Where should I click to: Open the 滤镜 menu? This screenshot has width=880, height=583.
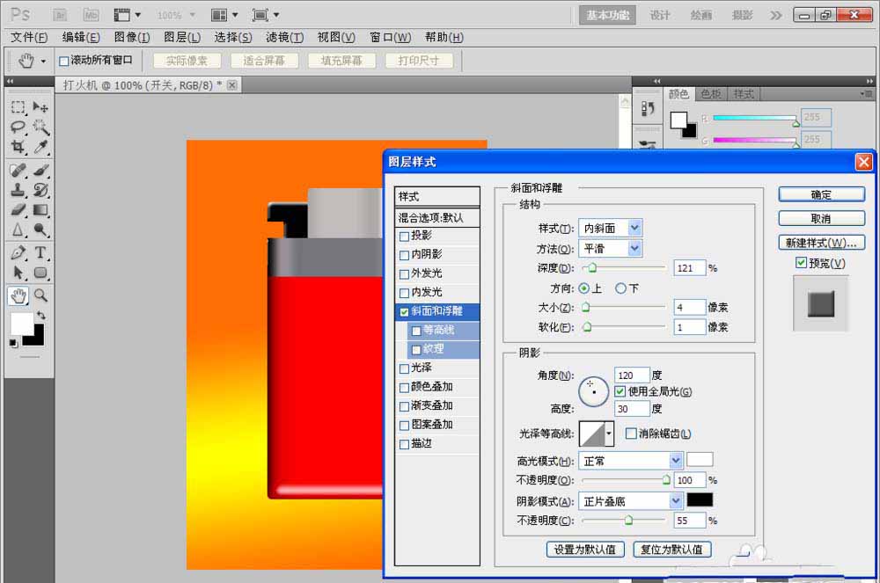coord(282,37)
